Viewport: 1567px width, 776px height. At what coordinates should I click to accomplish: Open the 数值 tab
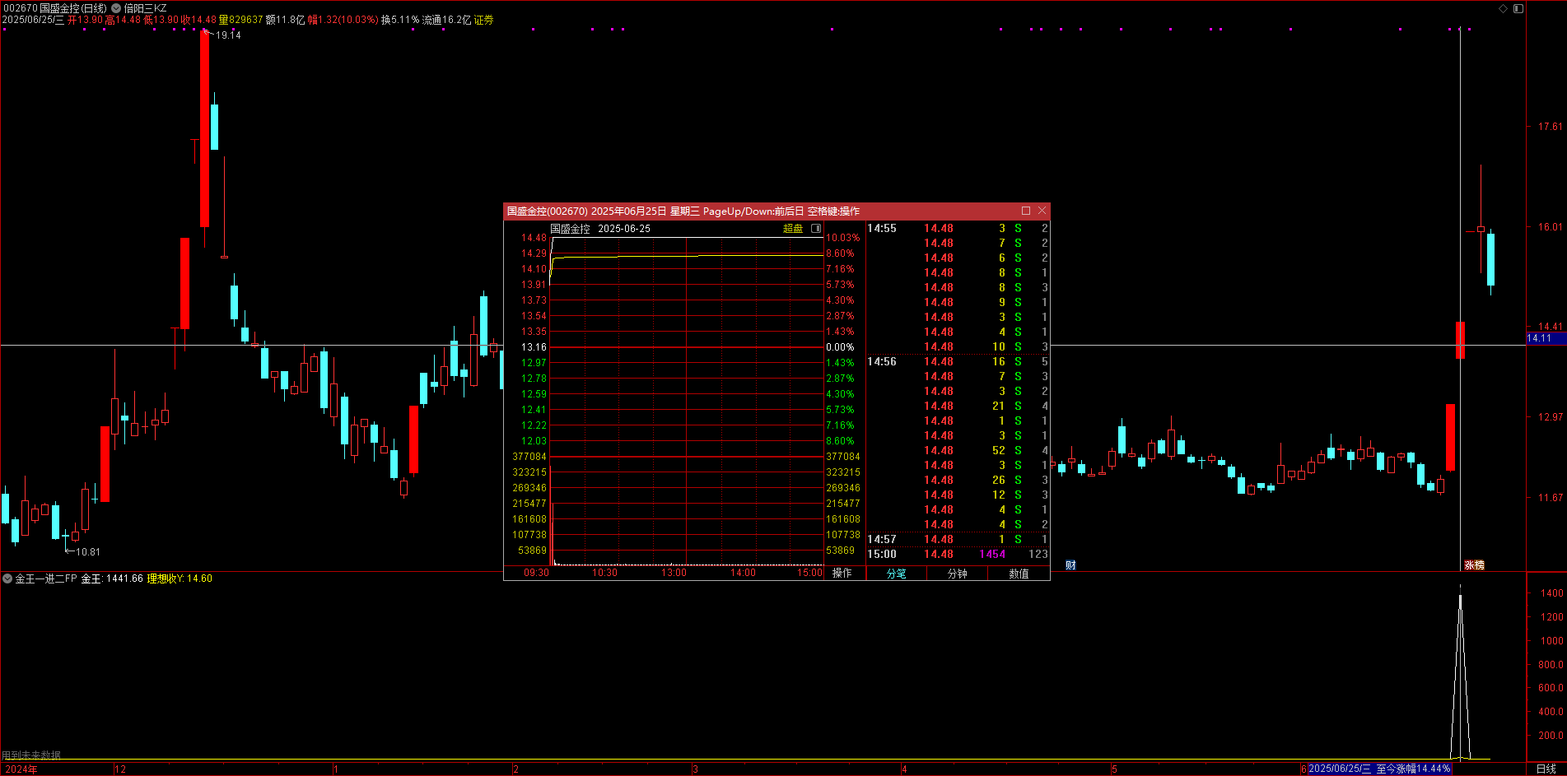click(1019, 574)
